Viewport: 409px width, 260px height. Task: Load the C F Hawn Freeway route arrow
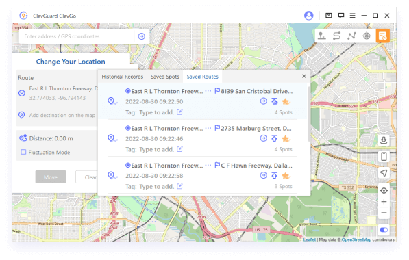(x=264, y=175)
